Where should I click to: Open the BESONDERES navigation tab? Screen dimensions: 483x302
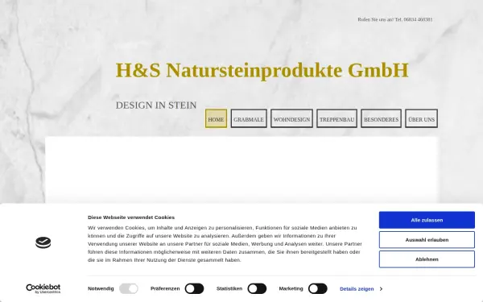[381, 118]
